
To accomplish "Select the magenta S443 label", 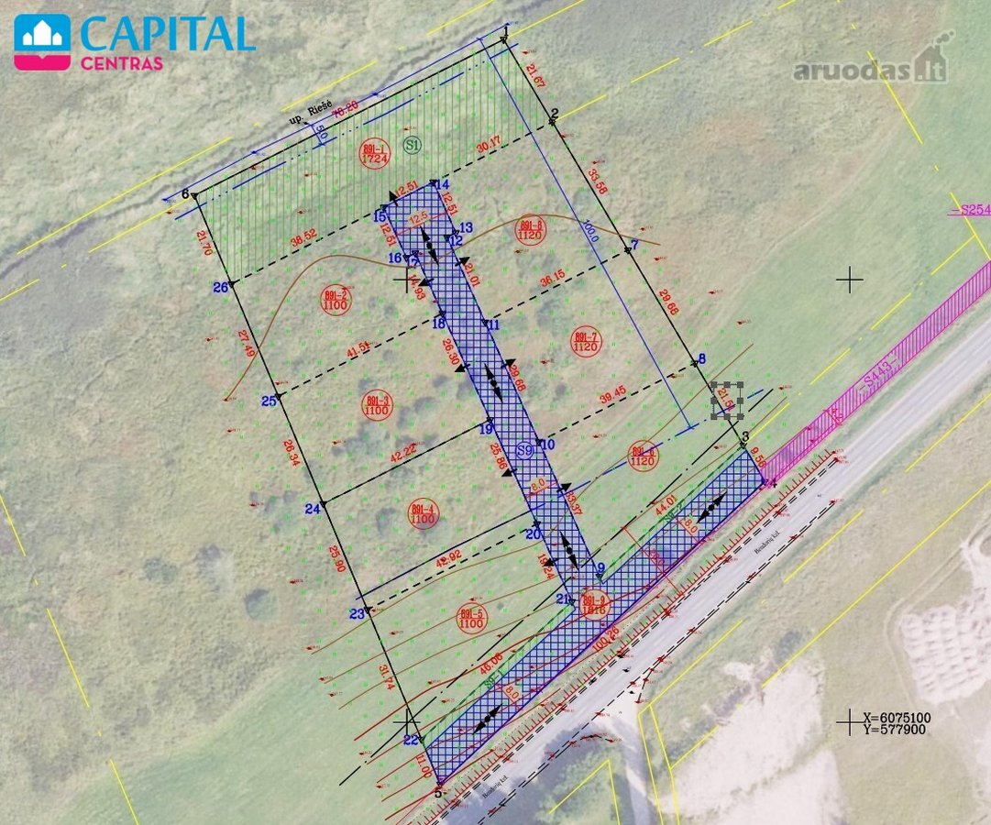I will click(878, 372).
